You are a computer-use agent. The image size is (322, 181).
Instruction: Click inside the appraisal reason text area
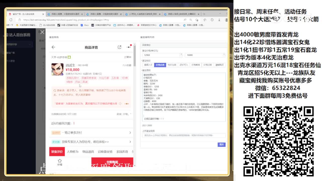pyautogui.click(x=184, y=97)
